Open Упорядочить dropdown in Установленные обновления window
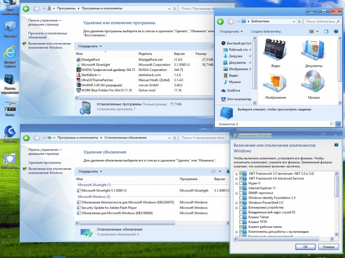The width and height of the screenshot is (345, 258). (x=90, y=171)
